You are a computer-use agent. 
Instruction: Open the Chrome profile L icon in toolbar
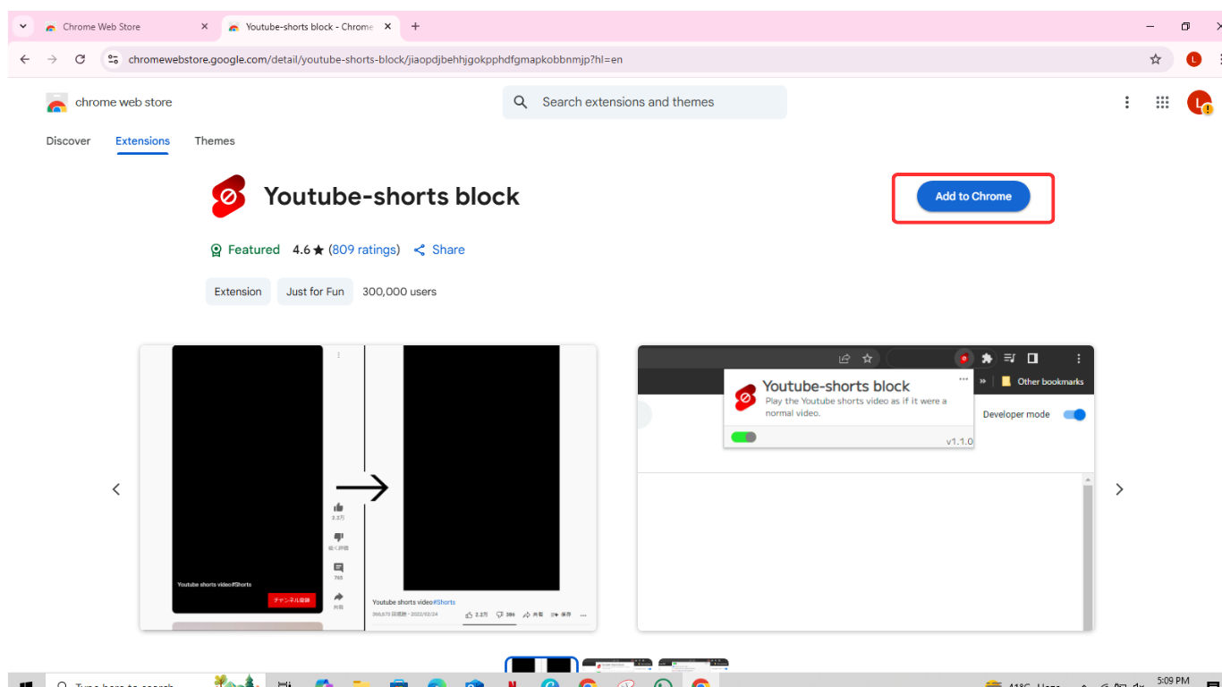tap(1193, 59)
